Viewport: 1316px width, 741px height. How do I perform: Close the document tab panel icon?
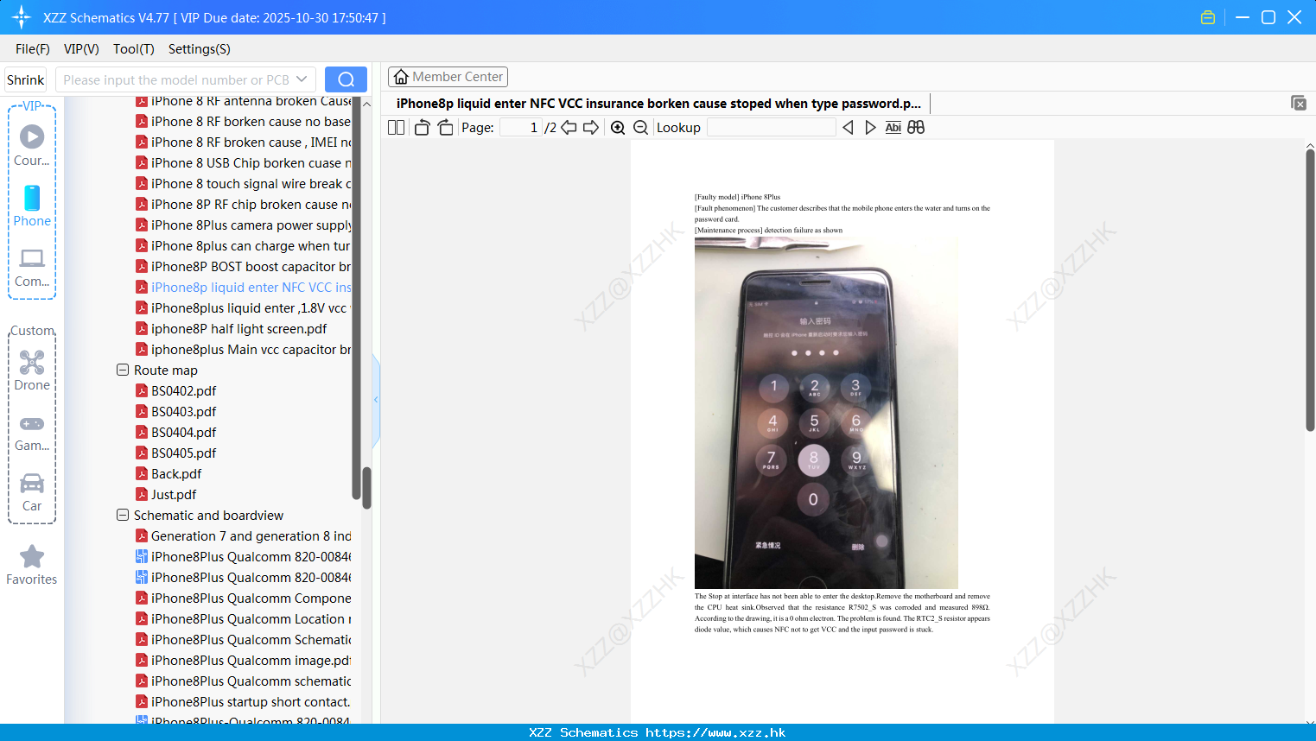point(1299,103)
